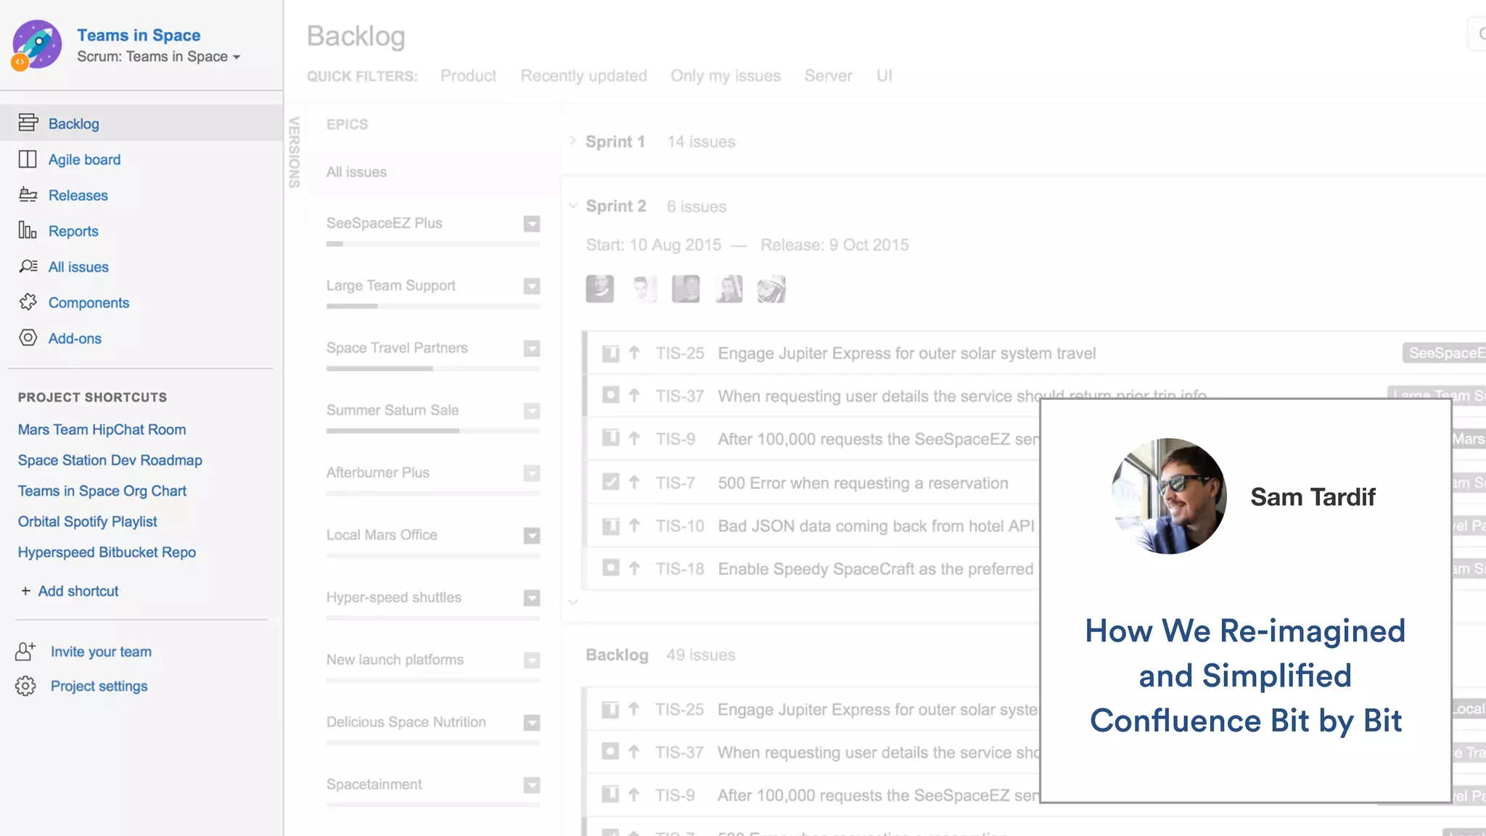Viewport: 1486px width, 836px height.
Task: Toggle the Only my issues quick filter
Action: [726, 75]
